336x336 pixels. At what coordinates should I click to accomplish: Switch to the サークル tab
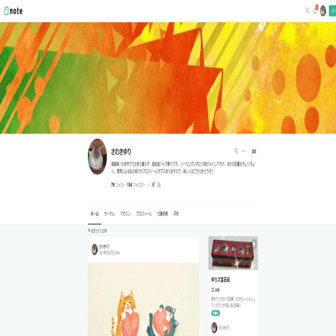pyautogui.click(x=109, y=213)
